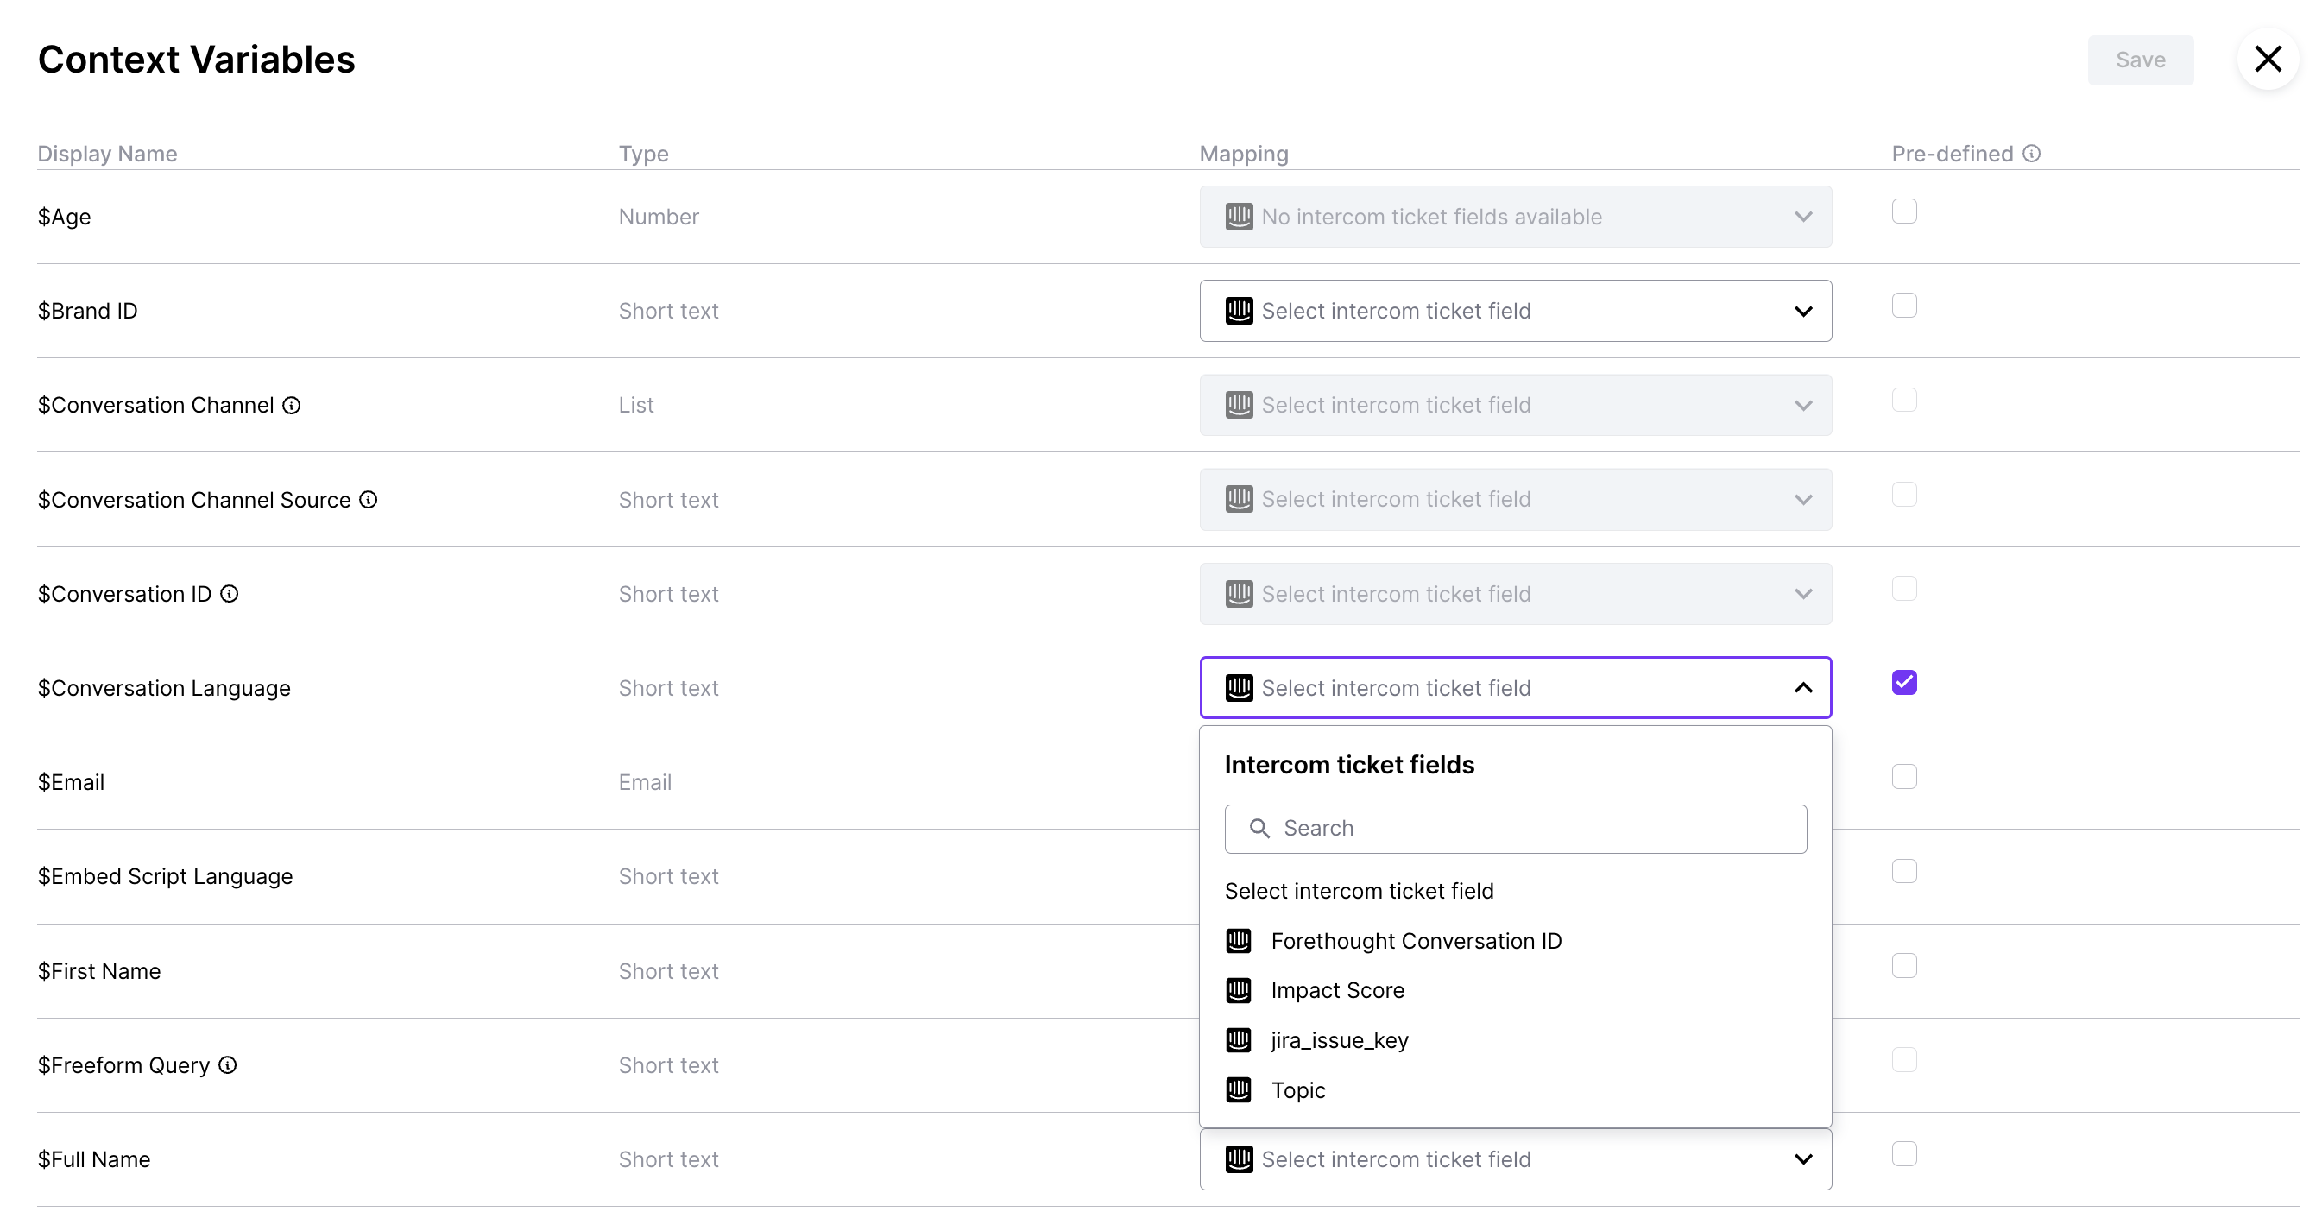Click Intercom icon in $Conversation Language mapping field
This screenshot has width=2322, height=1212.
pos(1239,688)
